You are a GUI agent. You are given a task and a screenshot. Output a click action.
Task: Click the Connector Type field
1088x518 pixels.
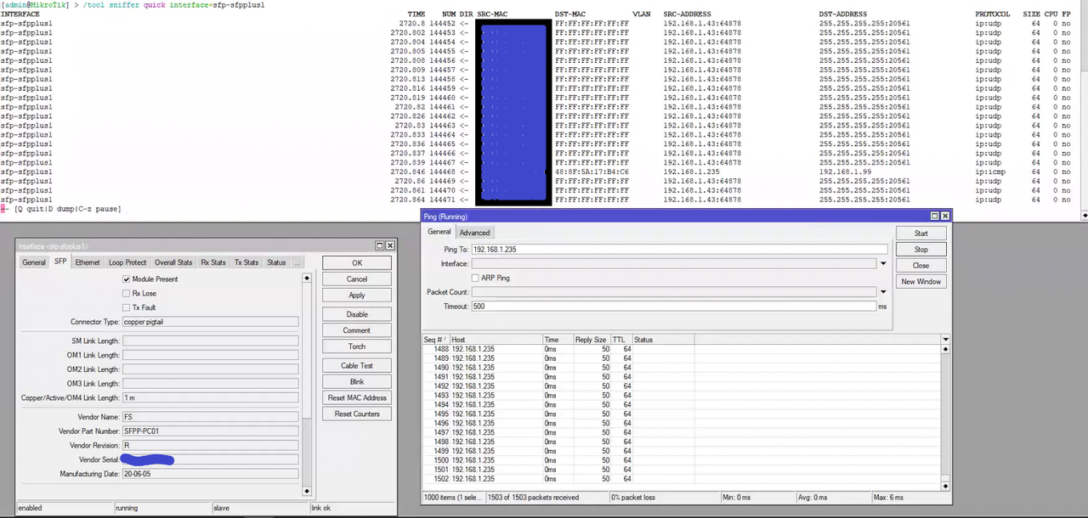[211, 322]
